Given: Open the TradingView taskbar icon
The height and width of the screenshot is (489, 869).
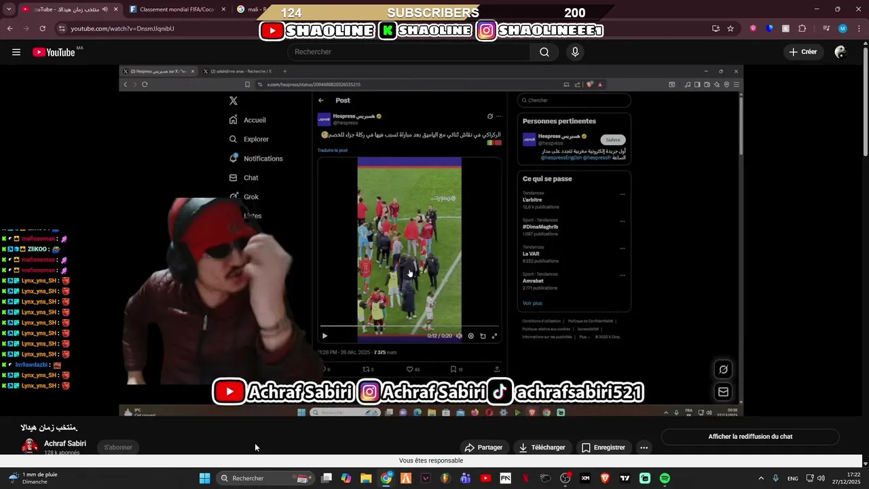Looking at the screenshot, I should [625, 478].
